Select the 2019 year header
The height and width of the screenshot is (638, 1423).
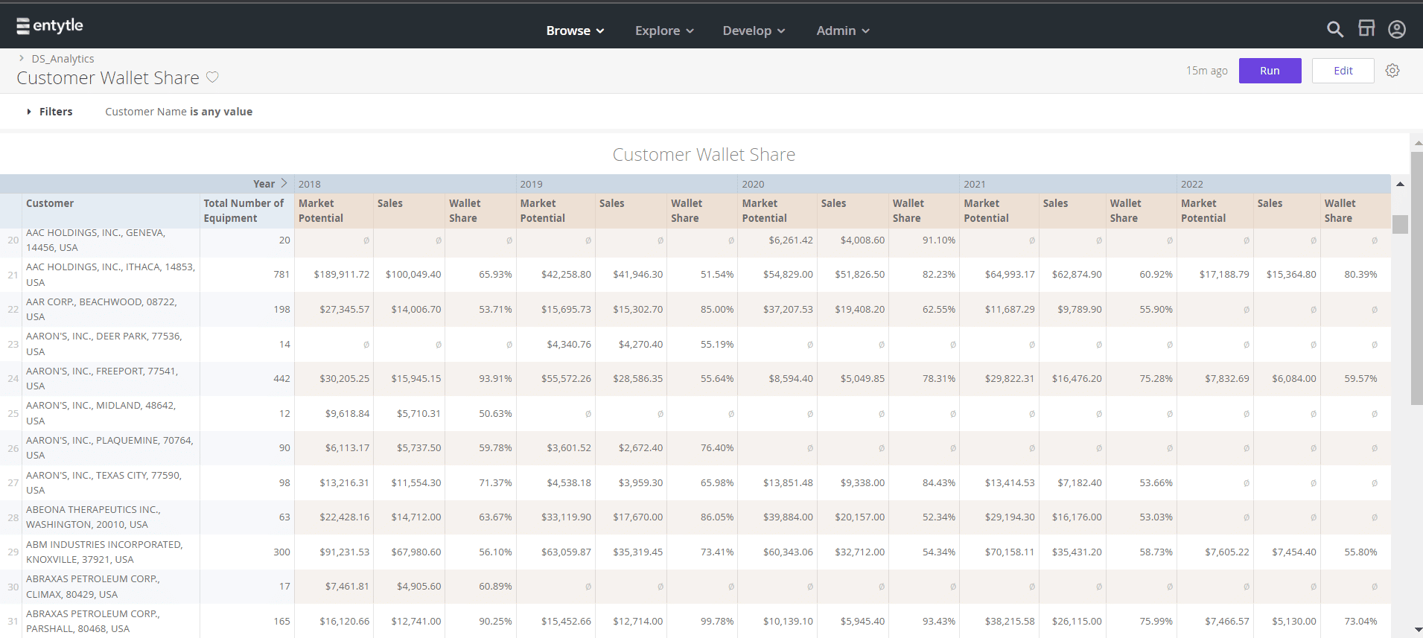531,184
